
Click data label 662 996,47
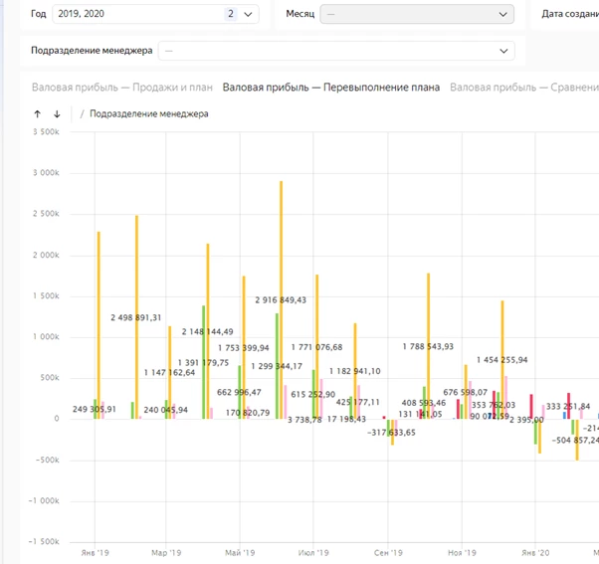click(239, 393)
